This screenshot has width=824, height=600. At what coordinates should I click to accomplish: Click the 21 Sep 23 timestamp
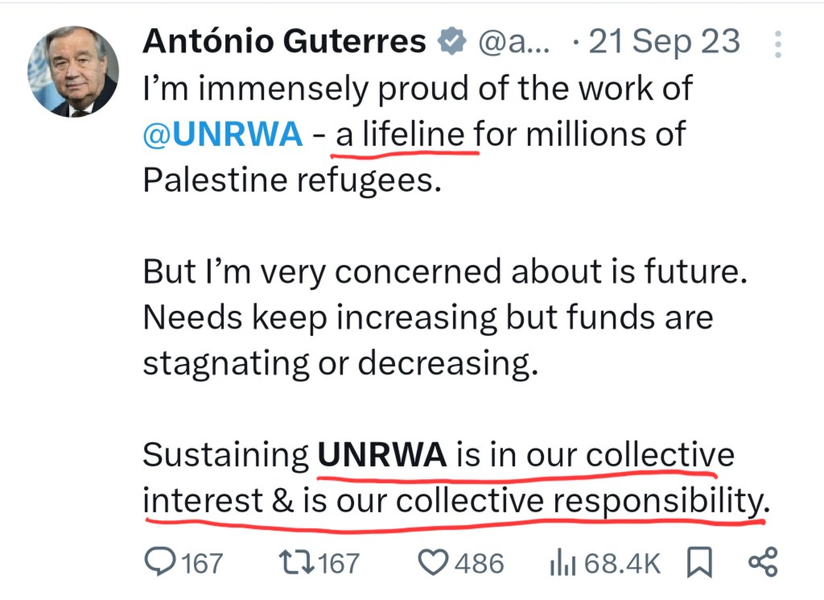[x=663, y=42]
